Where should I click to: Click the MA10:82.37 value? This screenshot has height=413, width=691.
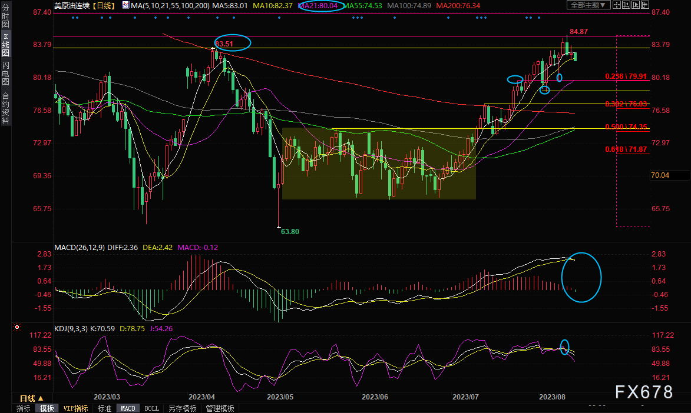(272, 6)
